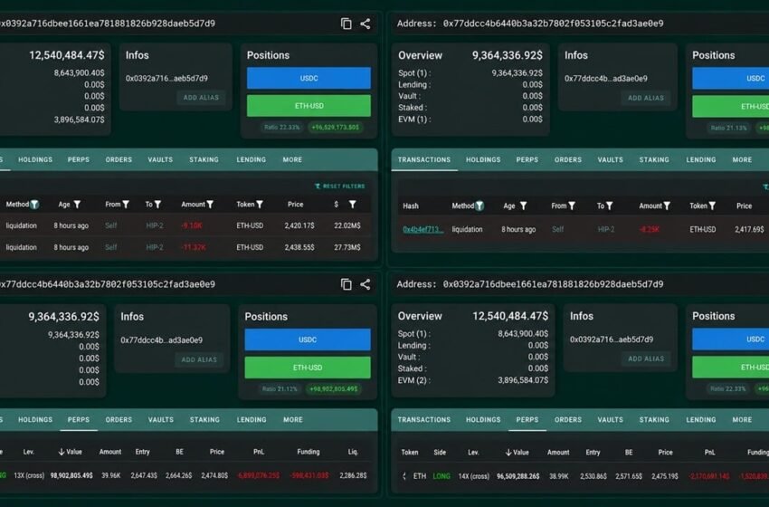This screenshot has width=769, height=507.
Task: Open To filter icon in 0x77ddcc4b transactions table
Action: click(x=609, y=206)
